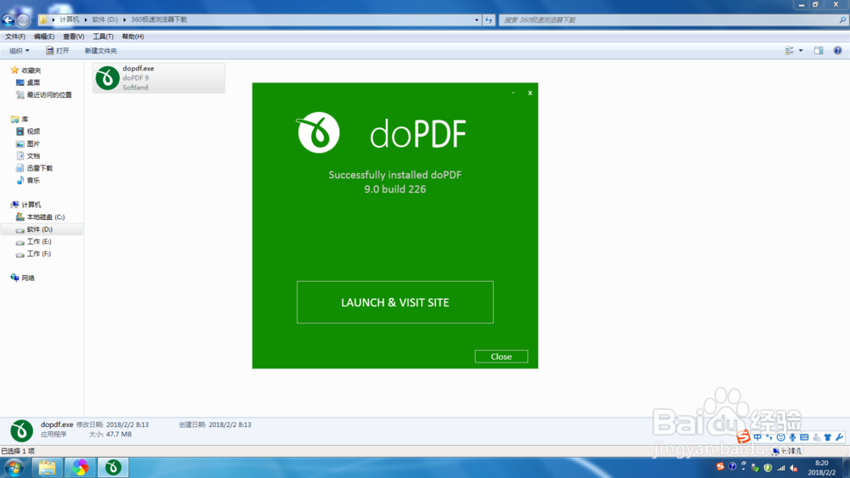Click Close in the doPDF installer
The height and width of the screenshot is (478, 850).
coord(501,357)
